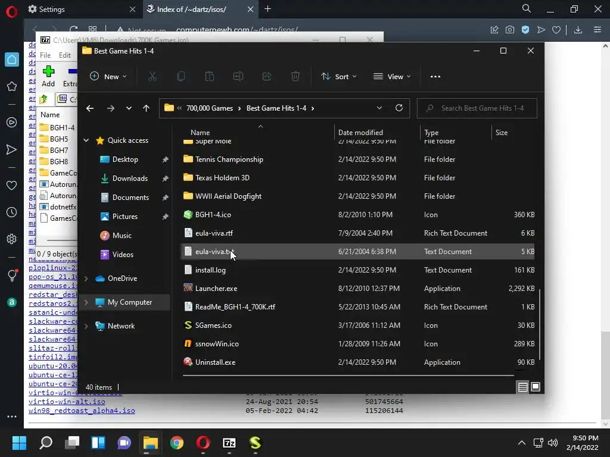Open the New dropdown menu
The height and width of the screenshot is (457, 610).
coord(108,77)
